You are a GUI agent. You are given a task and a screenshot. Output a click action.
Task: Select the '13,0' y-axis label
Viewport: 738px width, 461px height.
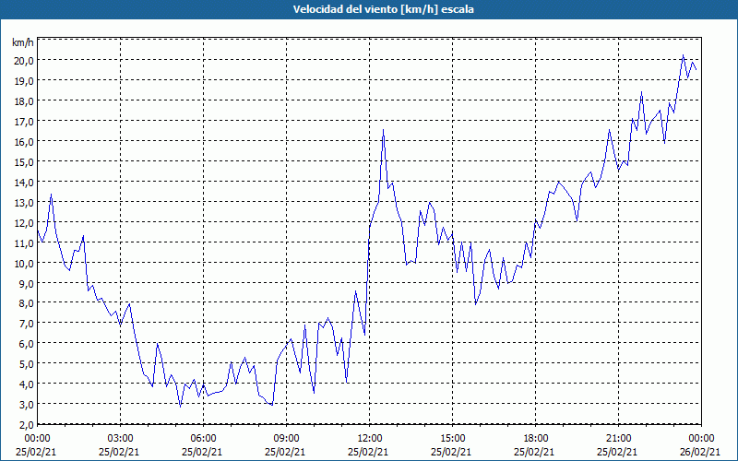coord(25,202)
